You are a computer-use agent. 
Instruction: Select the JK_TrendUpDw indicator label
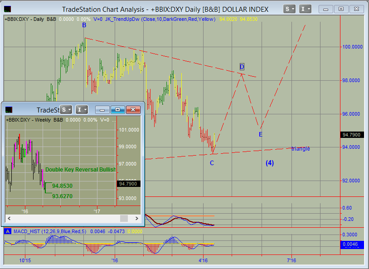[160, 19]
